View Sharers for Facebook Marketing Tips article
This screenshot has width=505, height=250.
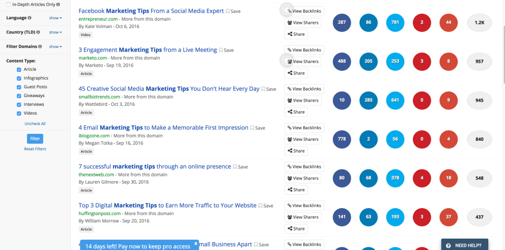(303, 23)
